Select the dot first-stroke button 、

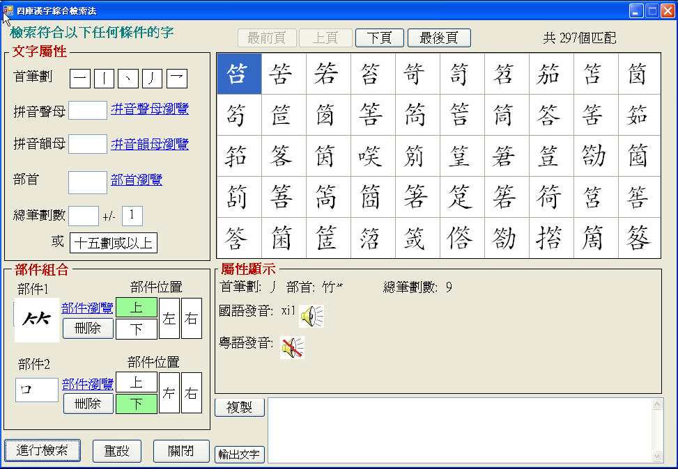pyautogui.click(x=128, y=79)
